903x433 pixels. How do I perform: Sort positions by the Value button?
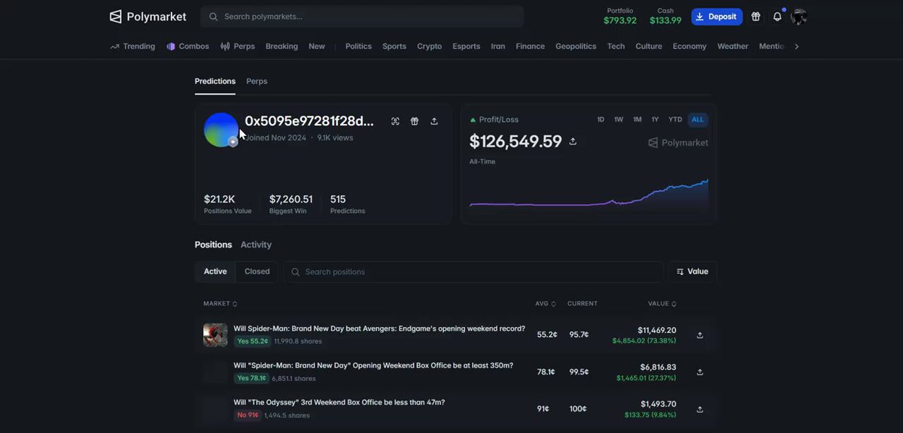(x=692, y=271)
